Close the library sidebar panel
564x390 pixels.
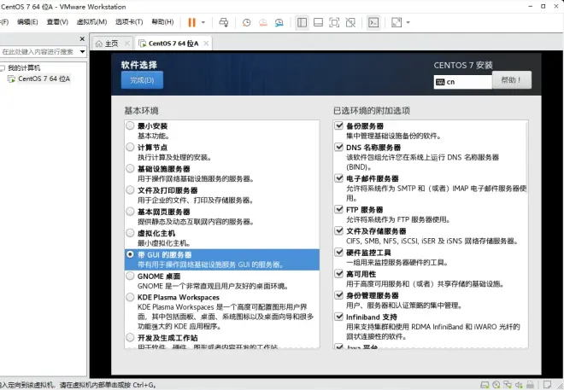coord(82,38)
